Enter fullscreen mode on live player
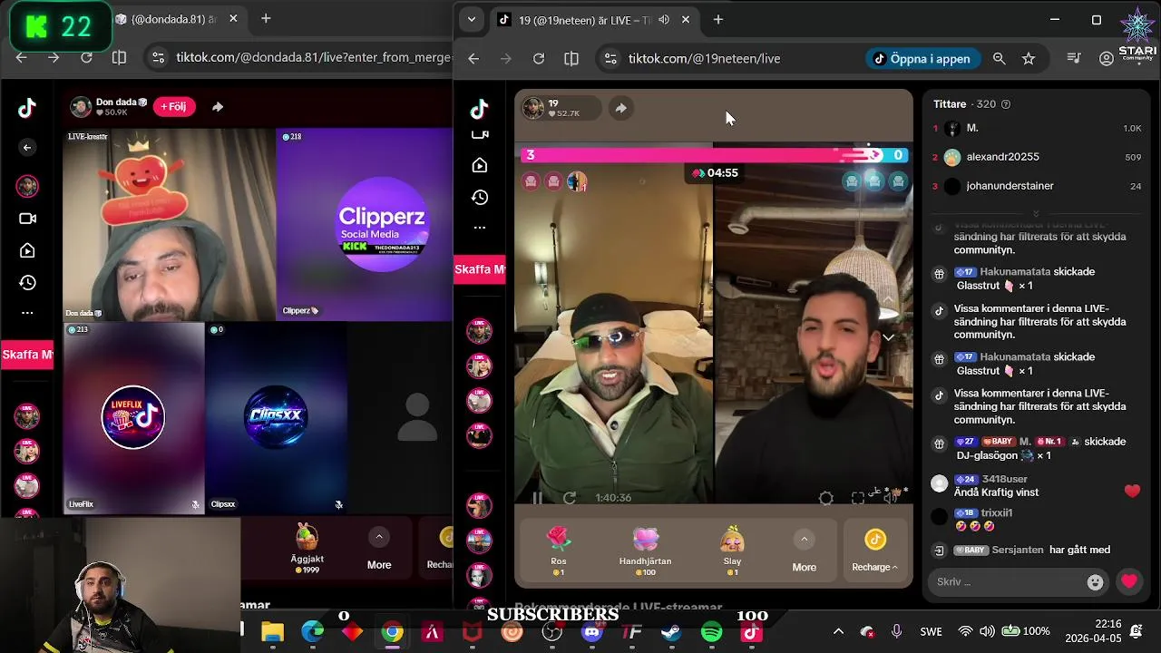The width and height of the screenshot is (1161, 653). pyautogui.click(x=858, y=498)
